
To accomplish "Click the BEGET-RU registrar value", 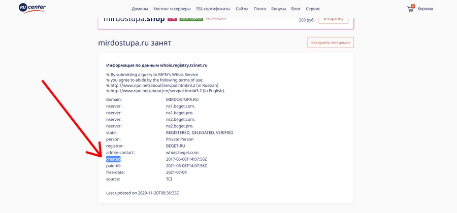I will click(x=176, y=146).
